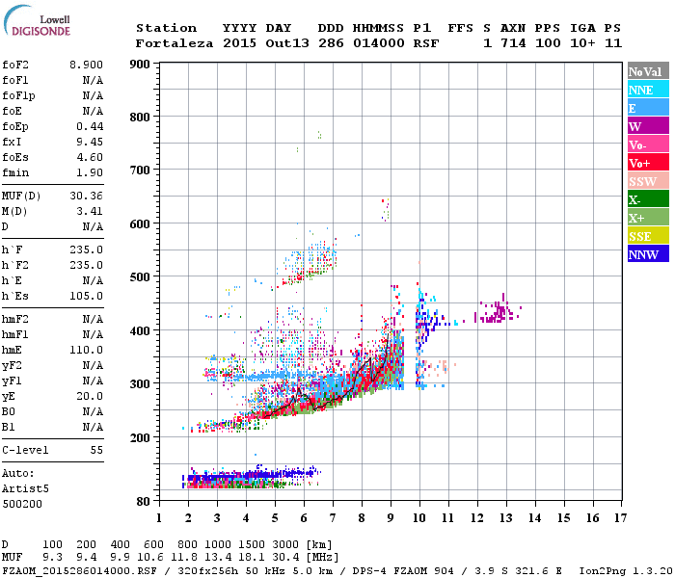This screenshot has height=578, width=675.
Task: Click the file name FZA0M_2015286014000.RSF
Action: point(80,571)
